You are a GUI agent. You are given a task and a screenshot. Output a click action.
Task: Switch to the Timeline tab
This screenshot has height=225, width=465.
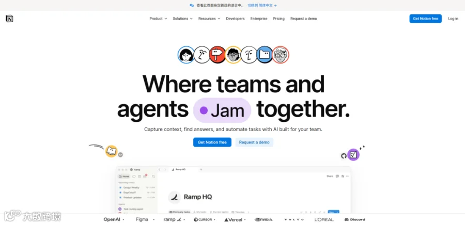(x=238, y=212)
